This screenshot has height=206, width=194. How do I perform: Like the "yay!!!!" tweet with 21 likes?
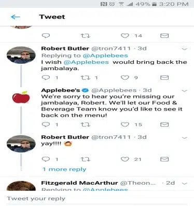pyautogui.click(x=125, y=159)
